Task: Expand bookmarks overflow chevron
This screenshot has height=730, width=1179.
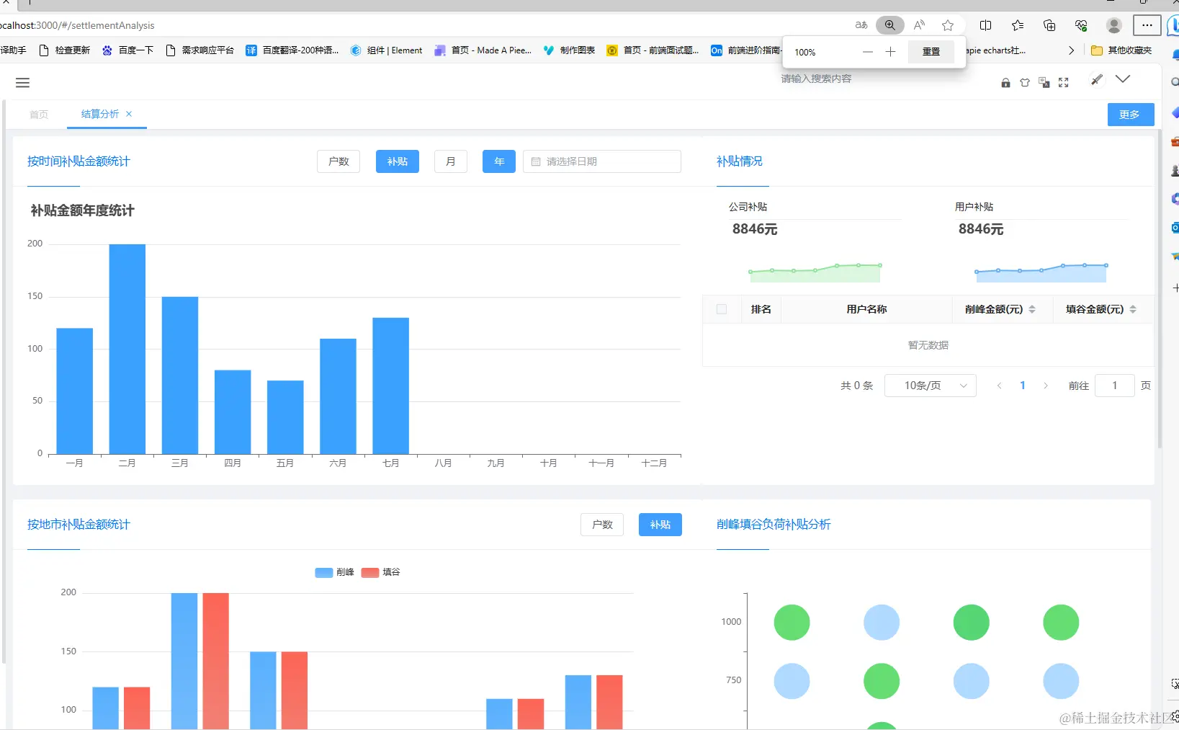Action: (1072, 50)
